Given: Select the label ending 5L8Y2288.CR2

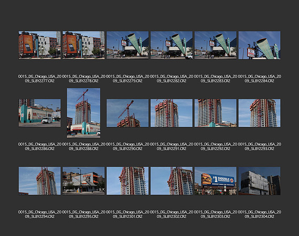Looking at the screenshot, I should (x=83, y=146).
